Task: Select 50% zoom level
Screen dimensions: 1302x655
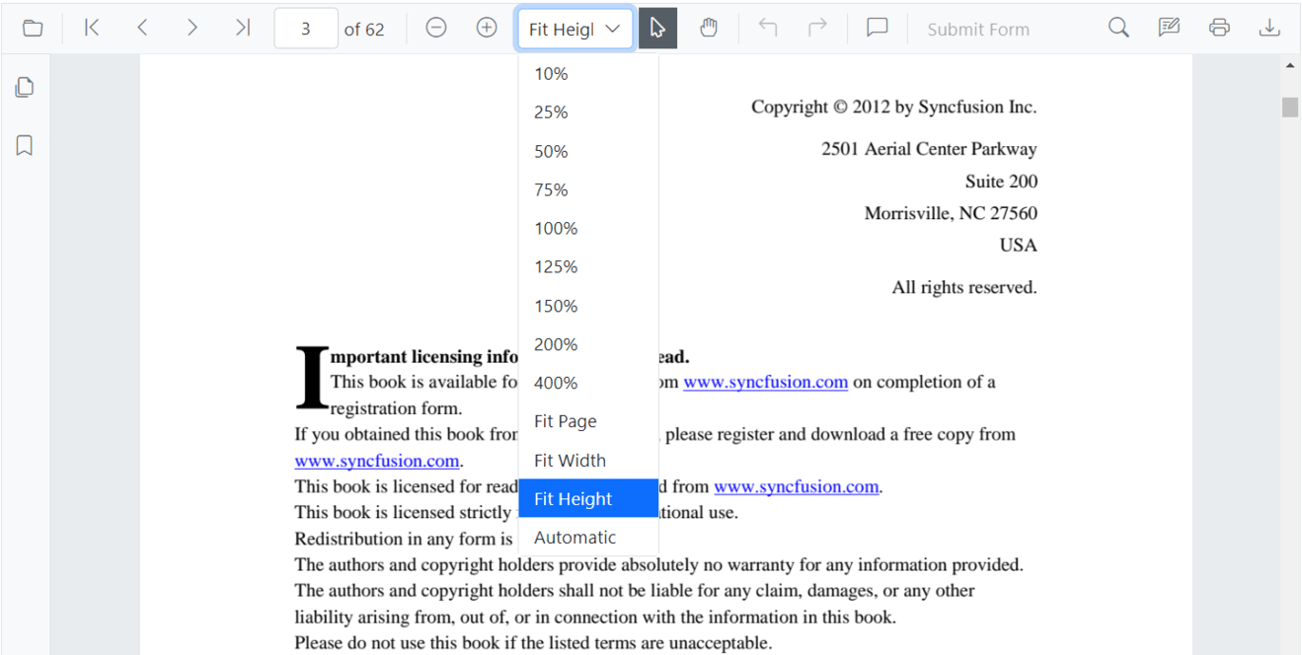Action: (x=588, y=151)
